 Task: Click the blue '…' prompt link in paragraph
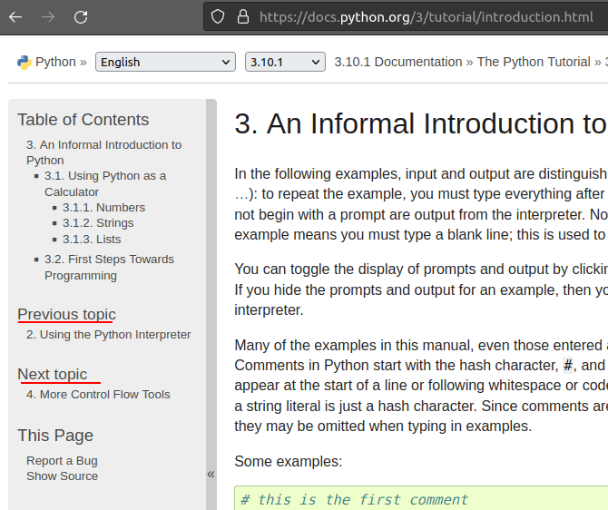coord(240,194)
